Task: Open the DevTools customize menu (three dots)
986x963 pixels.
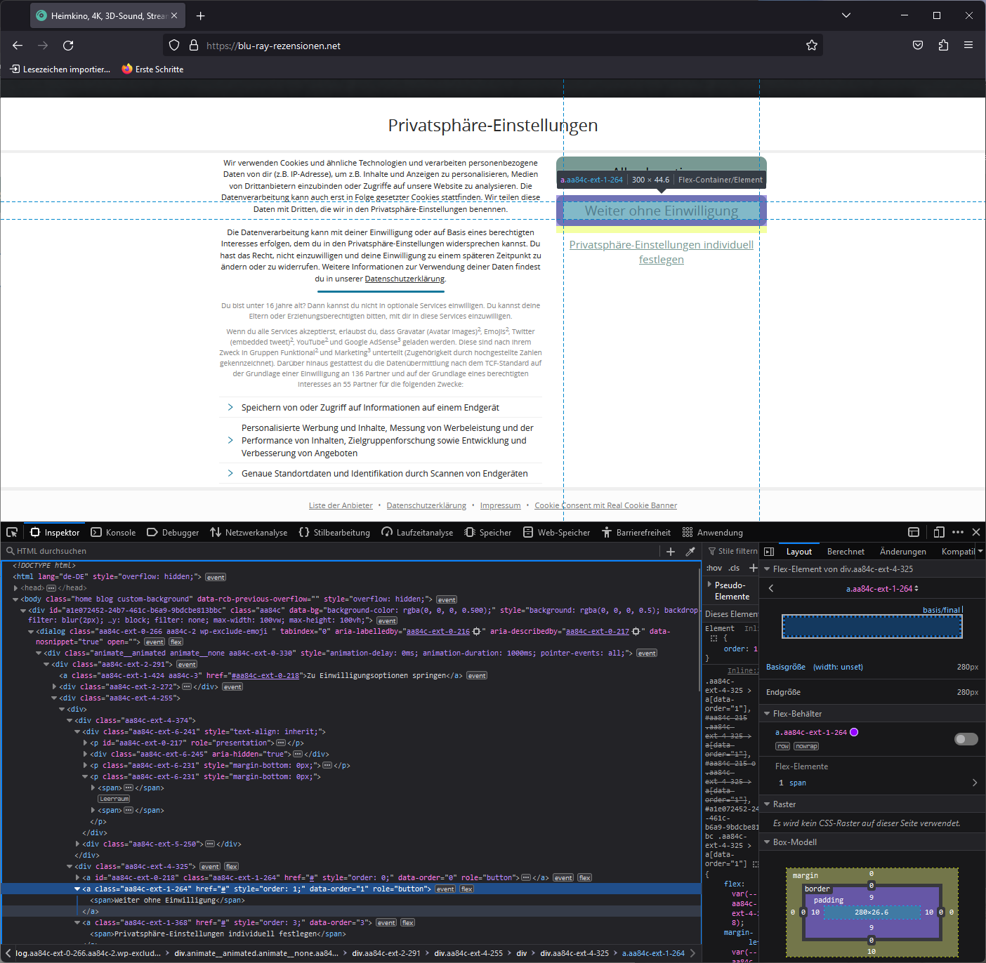Action: coord(958,532)
